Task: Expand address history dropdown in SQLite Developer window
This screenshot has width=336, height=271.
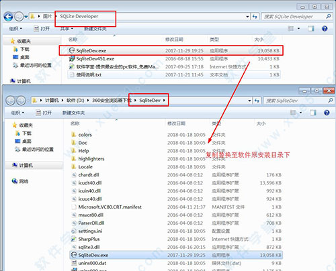Action: click(x=247, y=17)
